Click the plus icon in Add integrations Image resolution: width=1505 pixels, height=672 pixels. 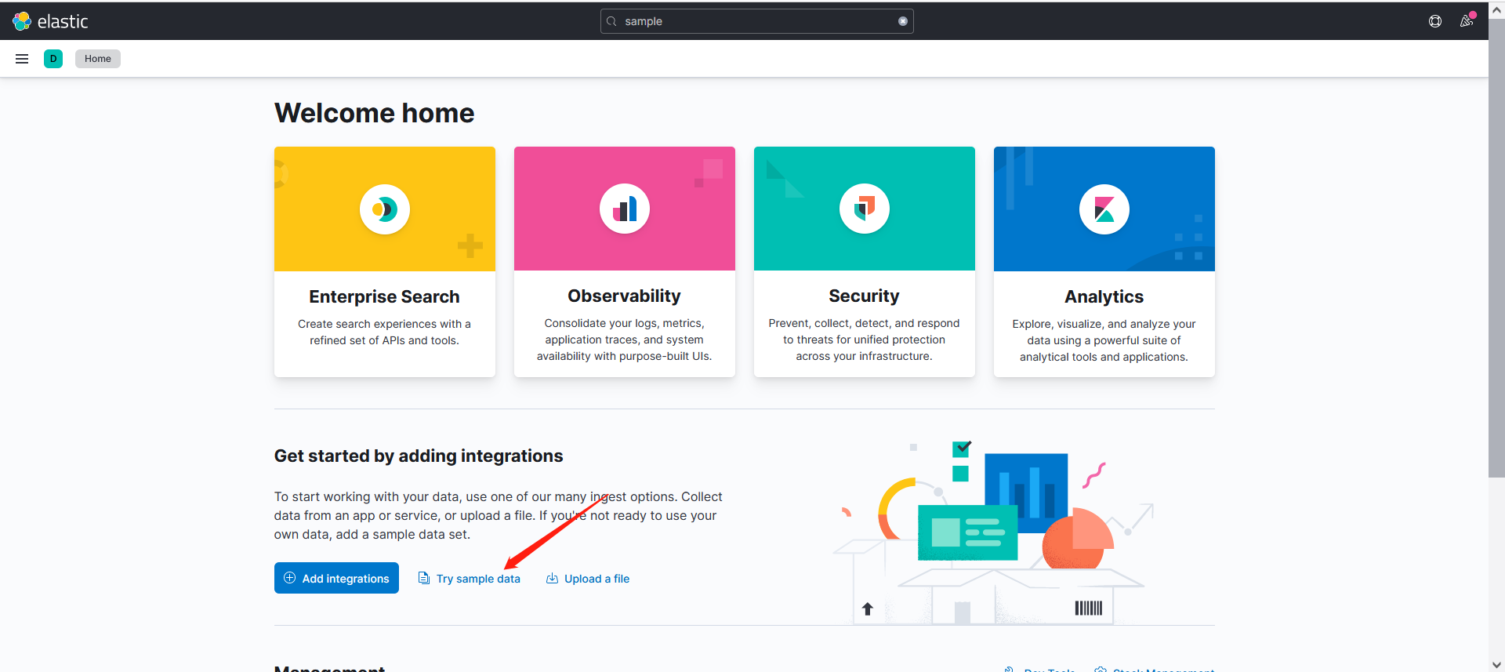click(x=289, y=578)
